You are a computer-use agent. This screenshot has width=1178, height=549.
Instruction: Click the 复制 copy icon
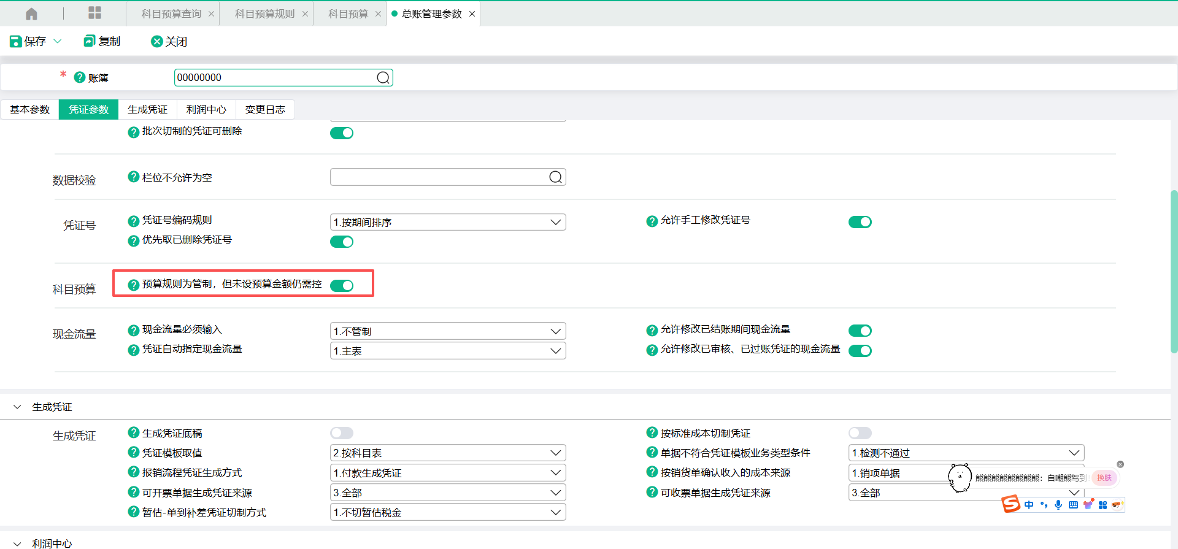click(90, 41)
